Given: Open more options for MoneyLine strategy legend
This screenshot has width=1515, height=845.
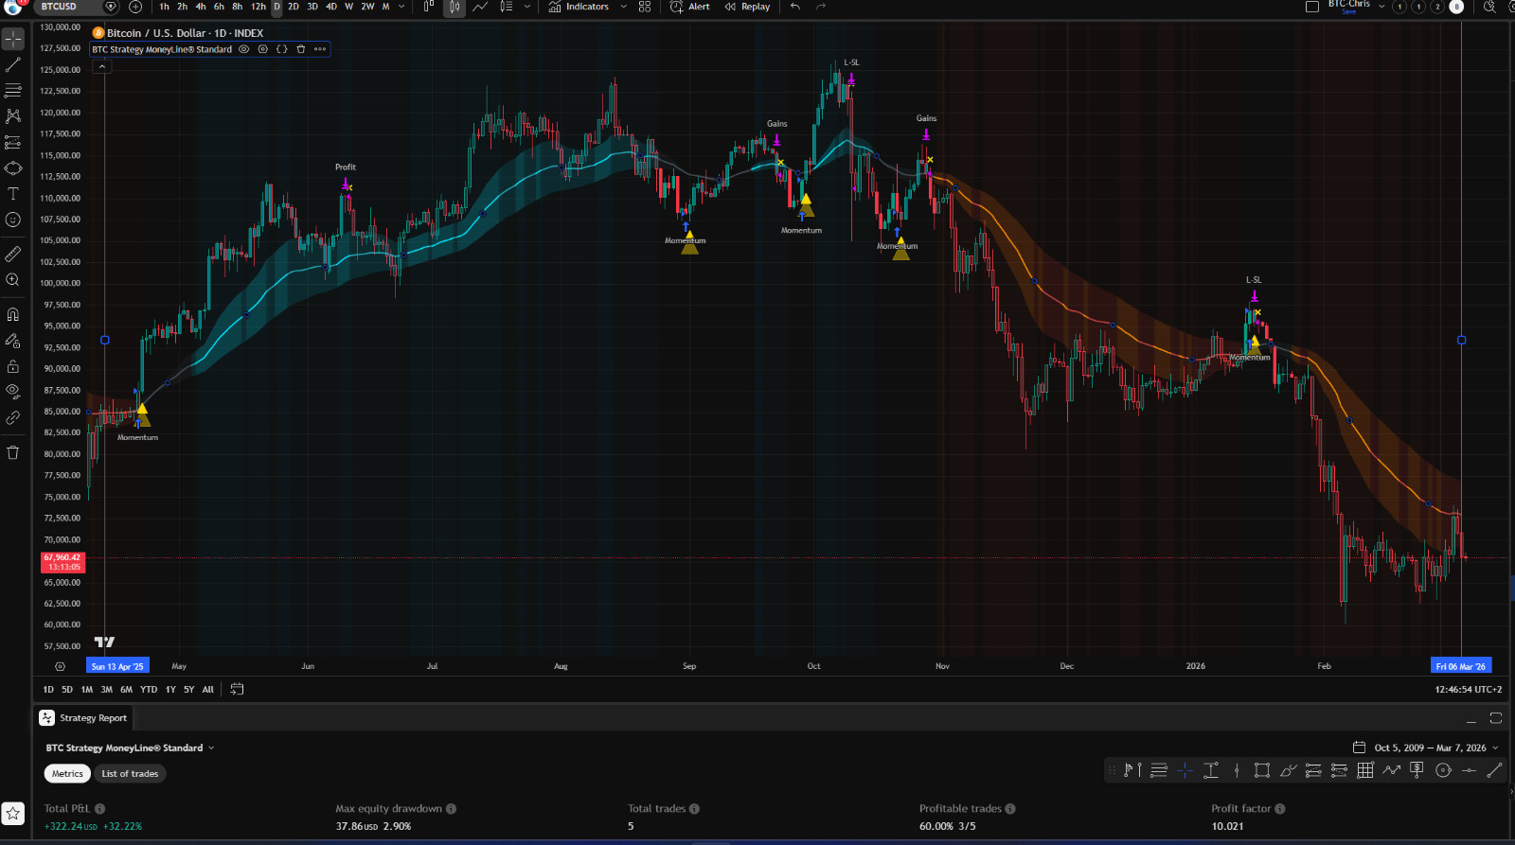Looking at the screenshot, I should [x=320, y=49].
